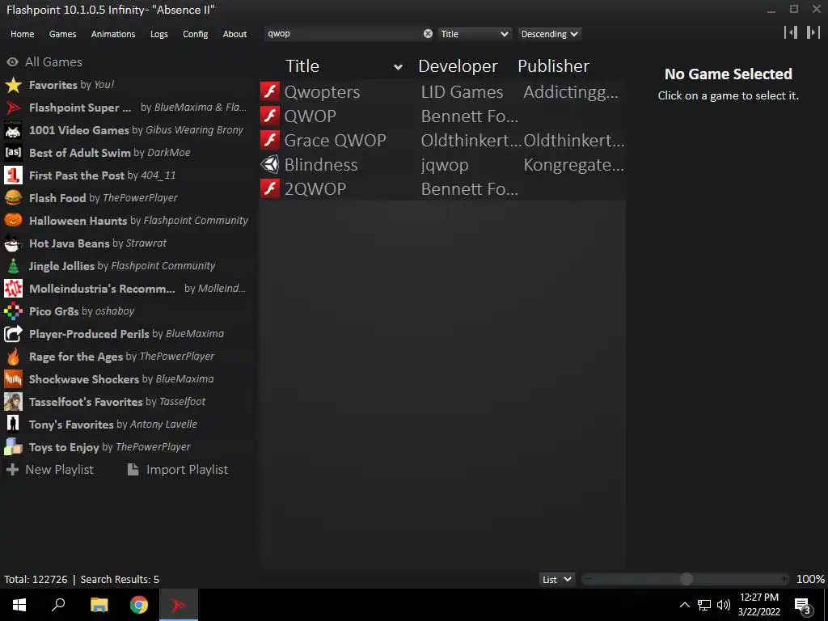Clear the qwop search text
Image resolution: width=828 pixels, height=621 pixels.
(x=428, y=34)
